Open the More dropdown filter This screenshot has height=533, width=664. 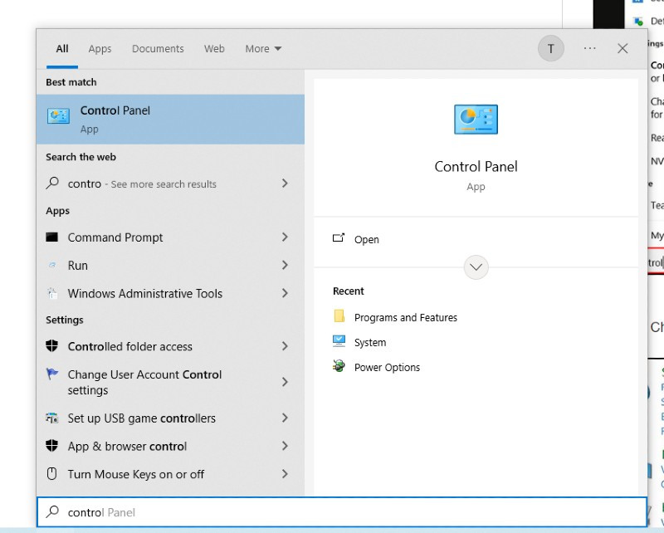[x=263, y=49]
